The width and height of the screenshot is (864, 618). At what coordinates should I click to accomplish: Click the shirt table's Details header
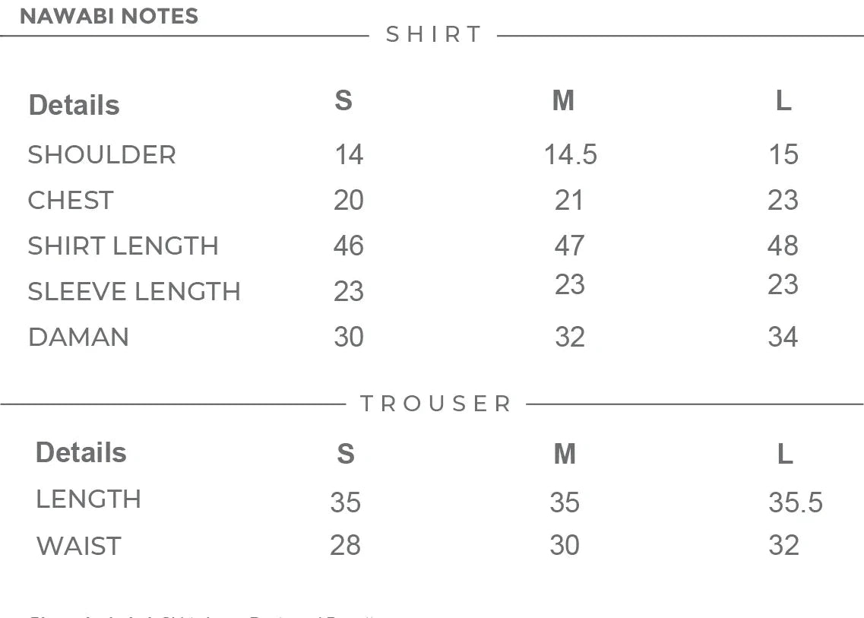coord(74,106)
